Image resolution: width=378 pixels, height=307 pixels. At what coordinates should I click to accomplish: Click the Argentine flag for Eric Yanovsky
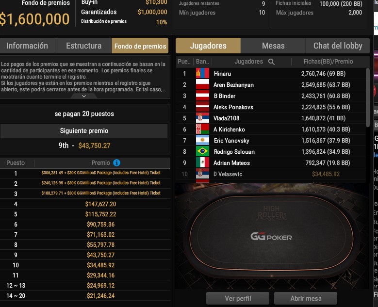[202, 140]
